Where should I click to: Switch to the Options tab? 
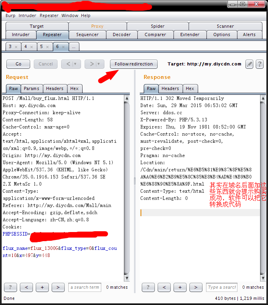point(222,35)
